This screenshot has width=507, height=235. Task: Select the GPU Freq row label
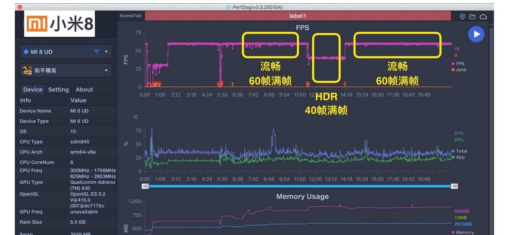[x=31, y=212]
